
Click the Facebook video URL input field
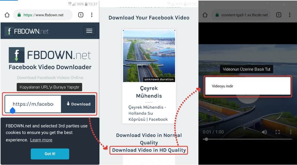click(33, 104)
